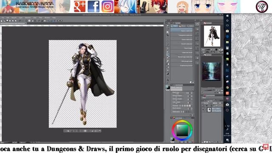
Task: Open the Filter menu
Action: tap(40, 18)
